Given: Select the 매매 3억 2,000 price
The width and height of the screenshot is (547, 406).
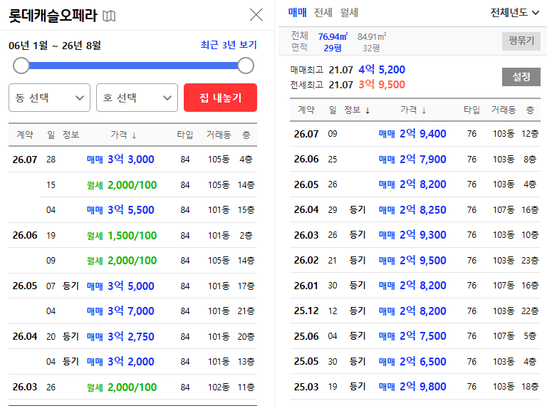Looking at the screenshot, I should pos(120,362).
